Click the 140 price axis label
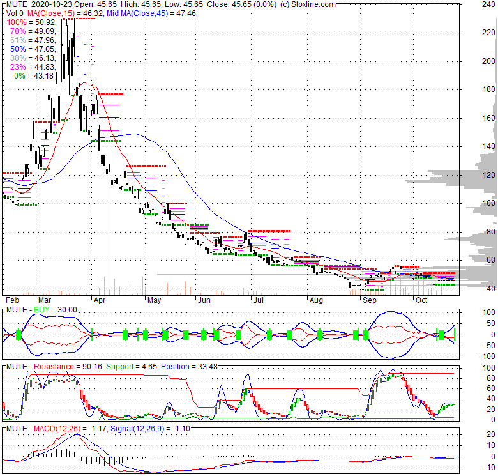The width and height of the screenshot is (498, 476). (x=488, y=146)
